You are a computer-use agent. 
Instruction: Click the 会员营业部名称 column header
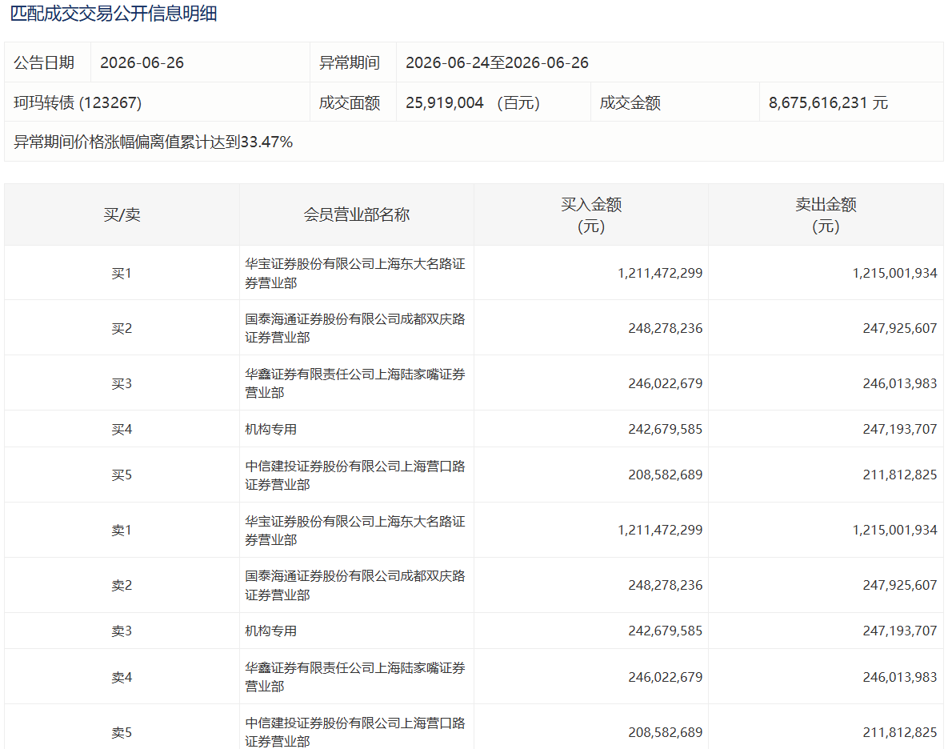tap(357, 214)
